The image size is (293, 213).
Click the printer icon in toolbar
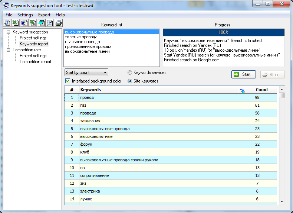click(x=59, y=23)
